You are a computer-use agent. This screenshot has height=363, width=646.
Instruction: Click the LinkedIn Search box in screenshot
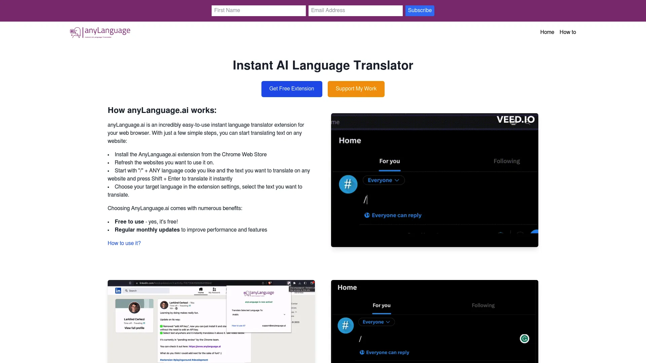146,290
